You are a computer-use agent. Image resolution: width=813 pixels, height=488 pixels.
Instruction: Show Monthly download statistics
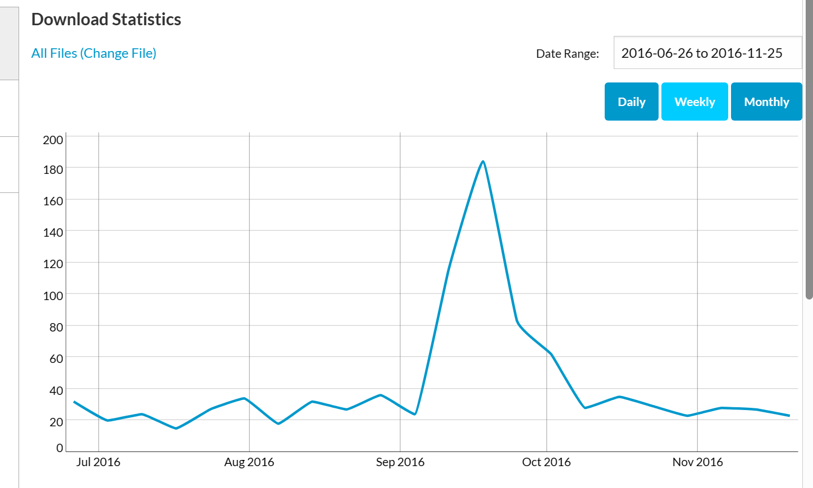pyautogui.click(x=766, y=102)
